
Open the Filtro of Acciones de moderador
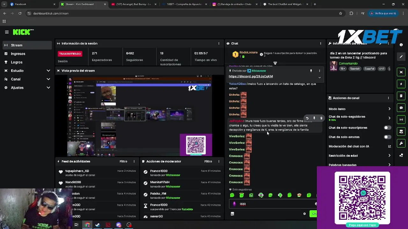[x=208, y=162]
